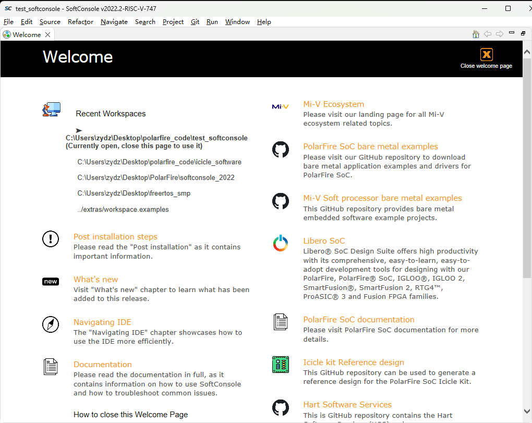Image resolution: width=532 pixels, height=423 pixels.
Task: Open the Git menu
Action: 195,22
